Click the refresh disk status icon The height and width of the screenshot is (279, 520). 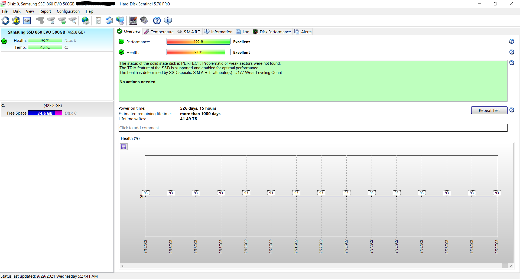coord(5,21)
